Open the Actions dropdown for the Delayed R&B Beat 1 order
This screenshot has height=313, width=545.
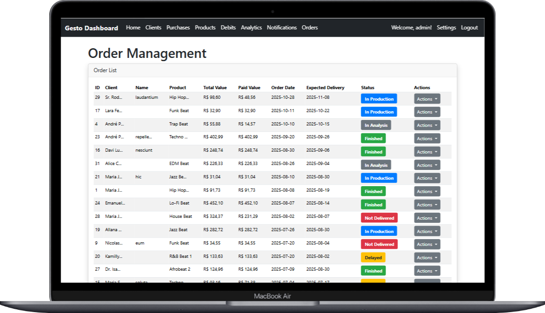tap(426, 257)
